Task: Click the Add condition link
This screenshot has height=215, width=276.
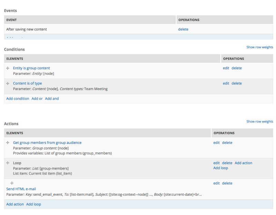Action: click(18, 99)
